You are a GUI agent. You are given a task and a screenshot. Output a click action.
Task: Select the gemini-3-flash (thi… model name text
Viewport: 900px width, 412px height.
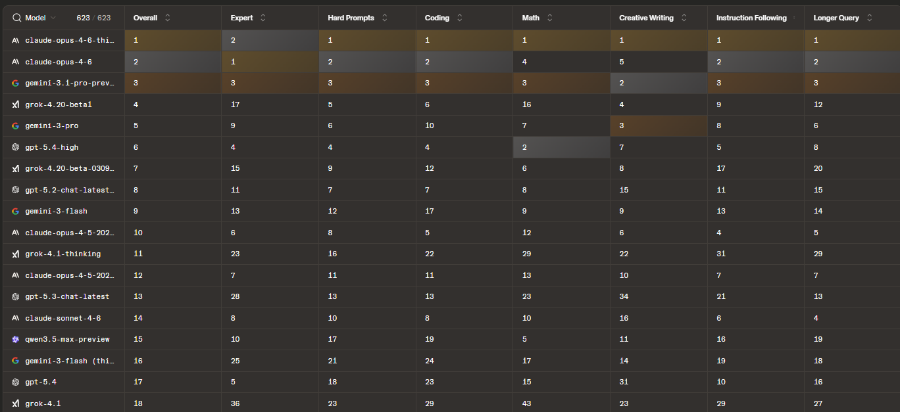(x=70, y=361)
